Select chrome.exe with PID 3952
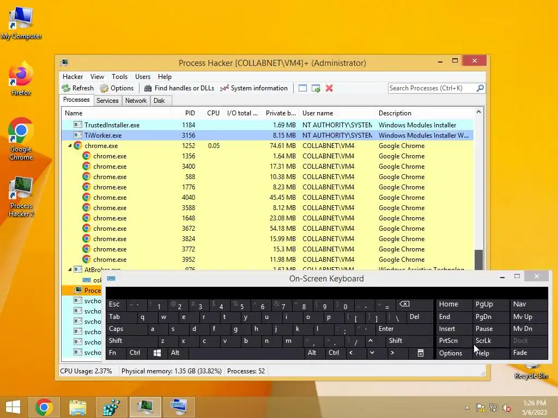This screenshot has height=418, width=558. pyautogui.click(x=267, y=260)
